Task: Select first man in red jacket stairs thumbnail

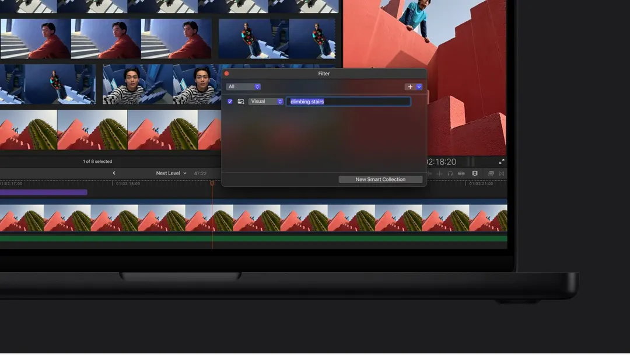Action: (36, 39)
